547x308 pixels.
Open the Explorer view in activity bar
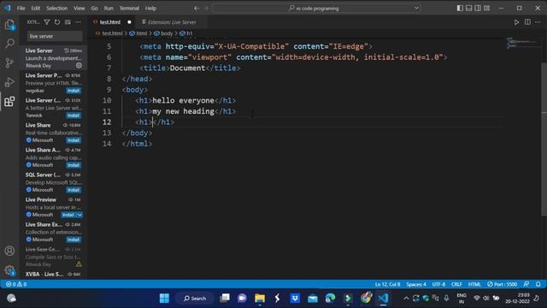coord(9,25)
